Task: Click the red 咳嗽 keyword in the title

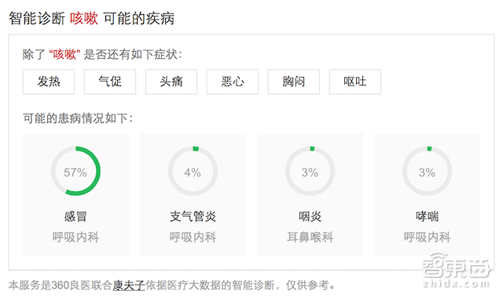Action: 84,18
